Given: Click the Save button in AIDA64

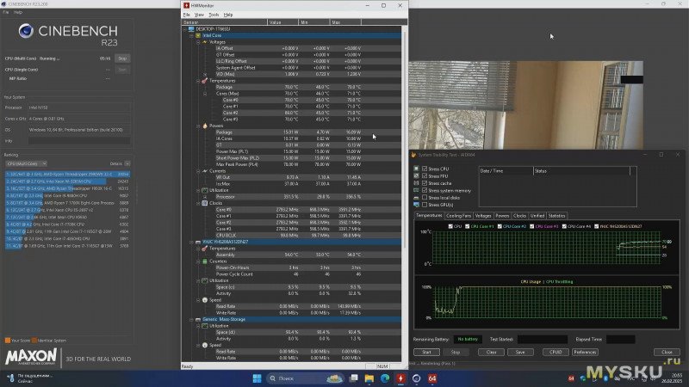Looking at the screenshot, I should (x=520, y=352).
